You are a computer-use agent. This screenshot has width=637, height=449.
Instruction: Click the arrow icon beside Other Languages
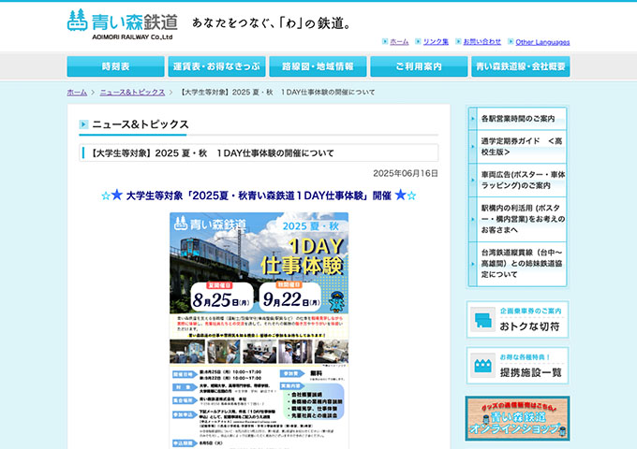coord(511,41)
